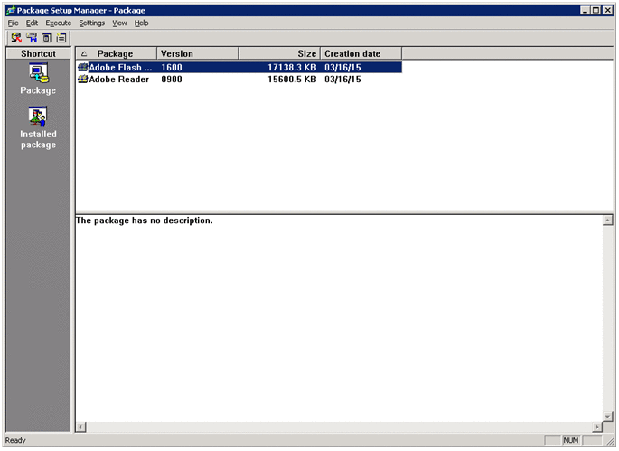Click the Ready status bar text
The image size is (619, 451).
(x=15, y=440)
